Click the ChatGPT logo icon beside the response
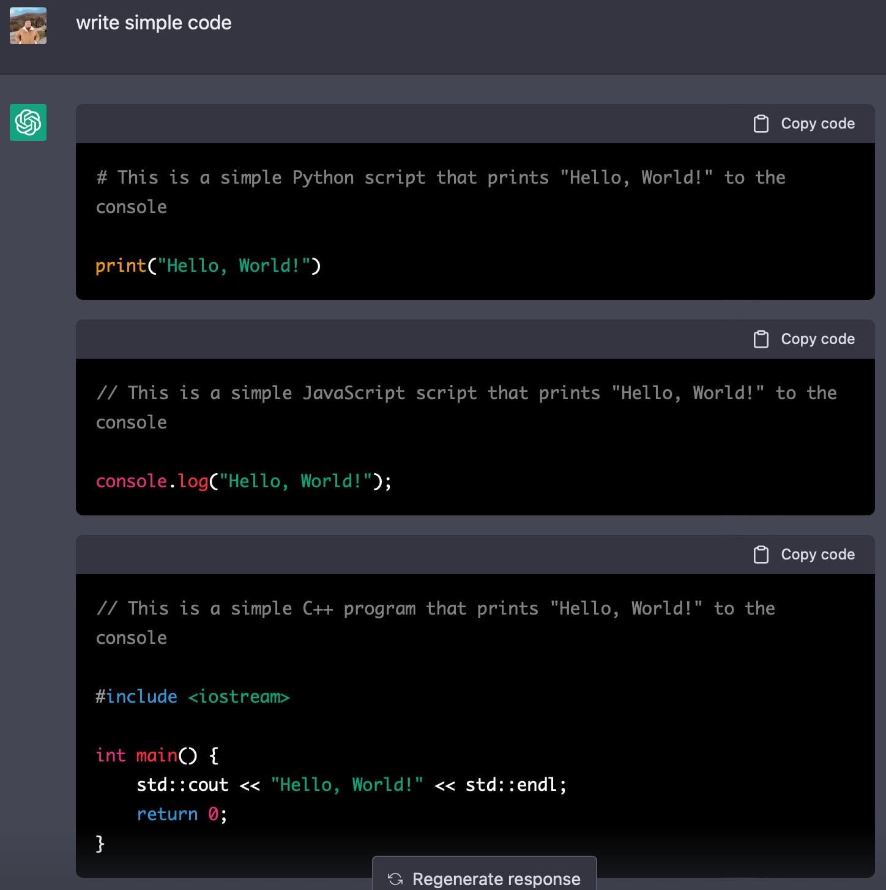 pyautogui.click(x=28, y=122)
